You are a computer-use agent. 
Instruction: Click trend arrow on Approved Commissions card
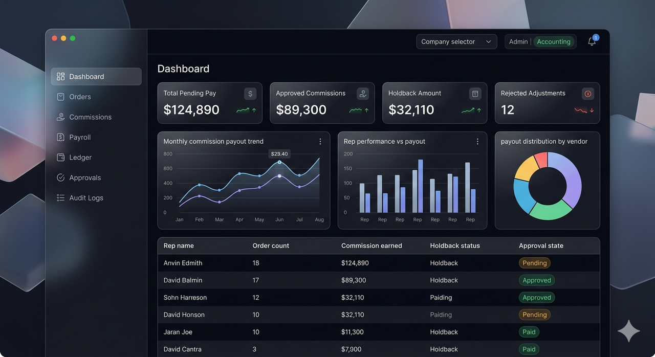tap(366, 110)
